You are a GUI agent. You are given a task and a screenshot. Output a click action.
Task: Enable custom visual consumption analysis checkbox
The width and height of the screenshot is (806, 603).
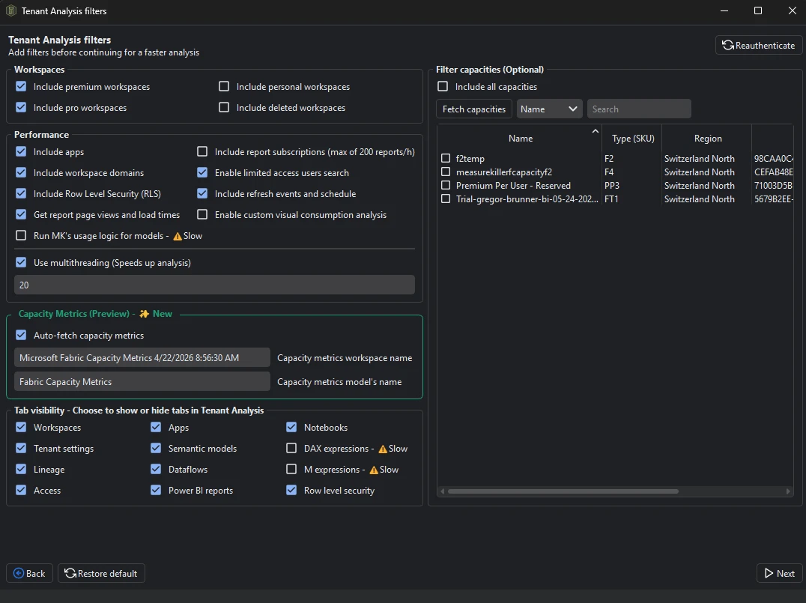202,214
